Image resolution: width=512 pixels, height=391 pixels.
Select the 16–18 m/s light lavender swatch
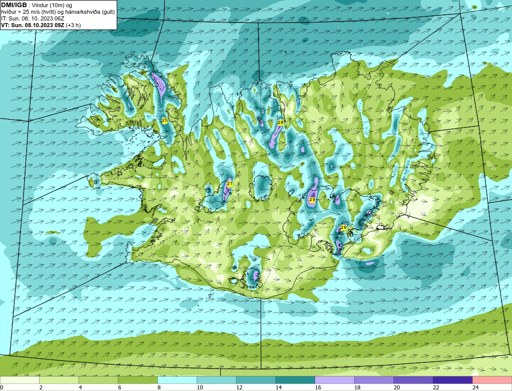coord(335,380)
